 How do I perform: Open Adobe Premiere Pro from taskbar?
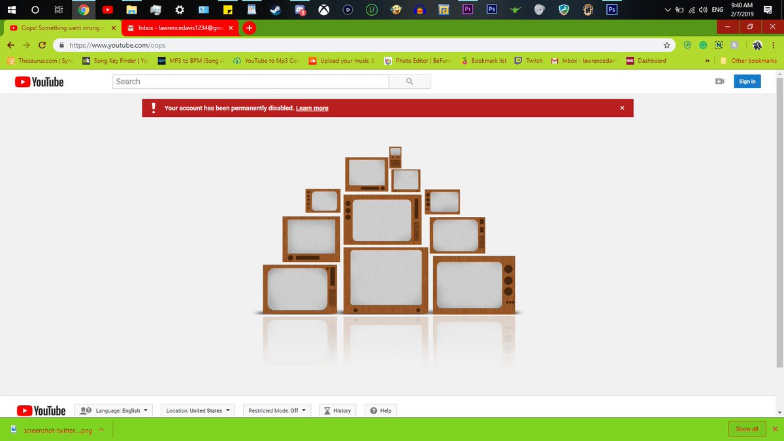tap(467, 10)
